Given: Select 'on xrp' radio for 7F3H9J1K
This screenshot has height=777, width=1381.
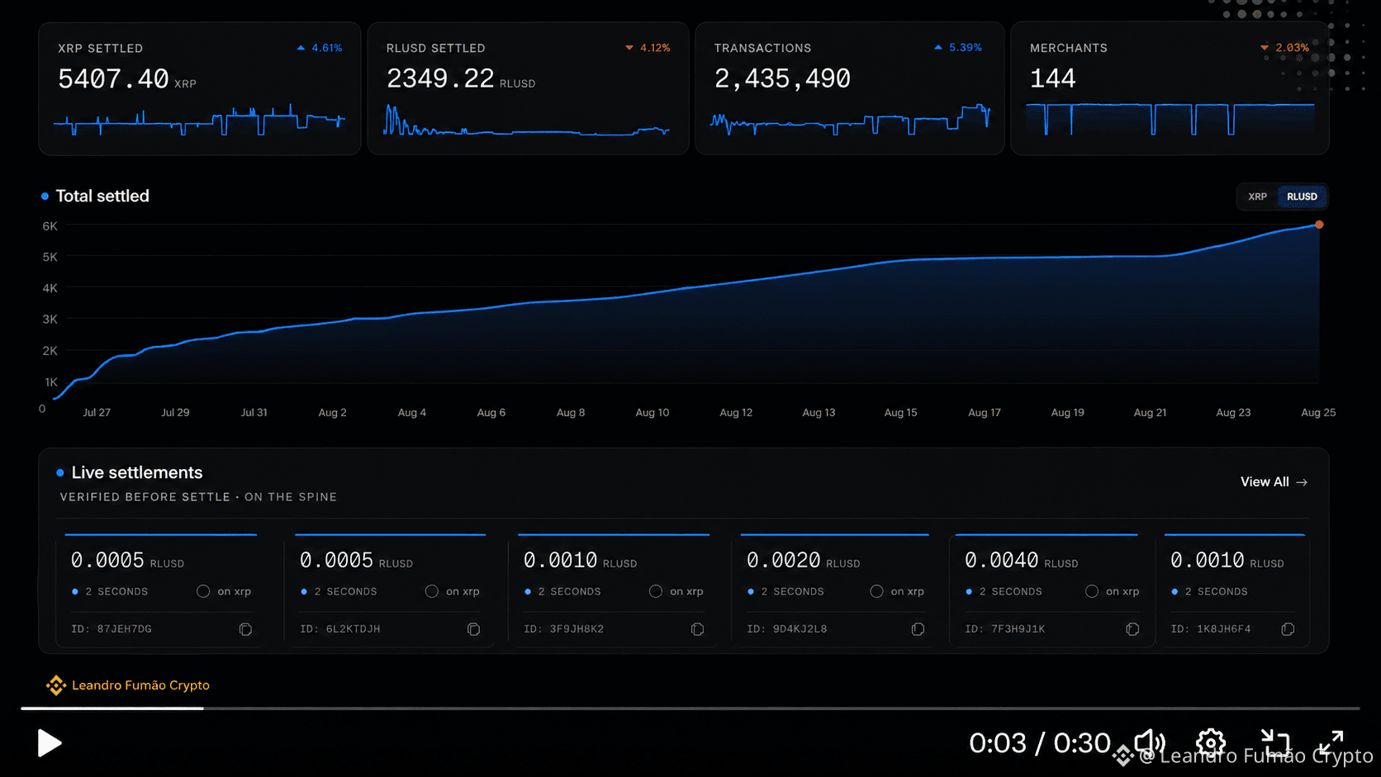Looking at the screenshot, I should 1092,591.
